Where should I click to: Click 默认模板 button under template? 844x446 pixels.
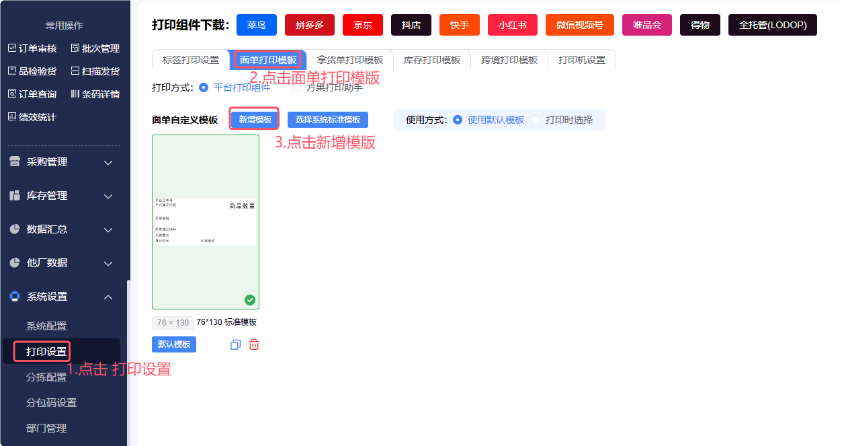(x=174, y=344)
